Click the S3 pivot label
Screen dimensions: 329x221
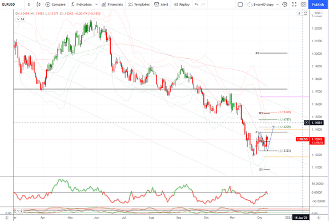pos(261,170)
